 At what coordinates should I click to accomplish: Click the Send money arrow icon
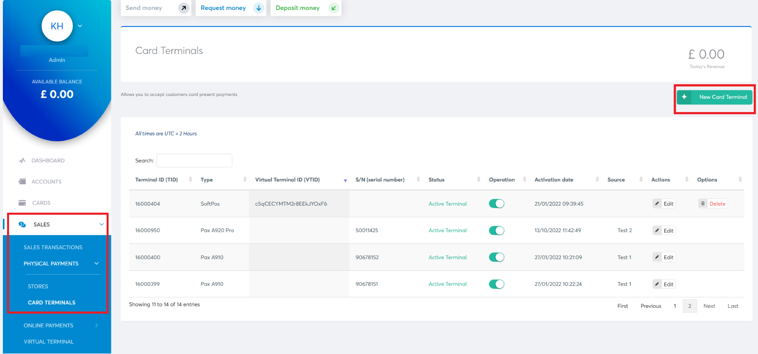click(183, 8)
